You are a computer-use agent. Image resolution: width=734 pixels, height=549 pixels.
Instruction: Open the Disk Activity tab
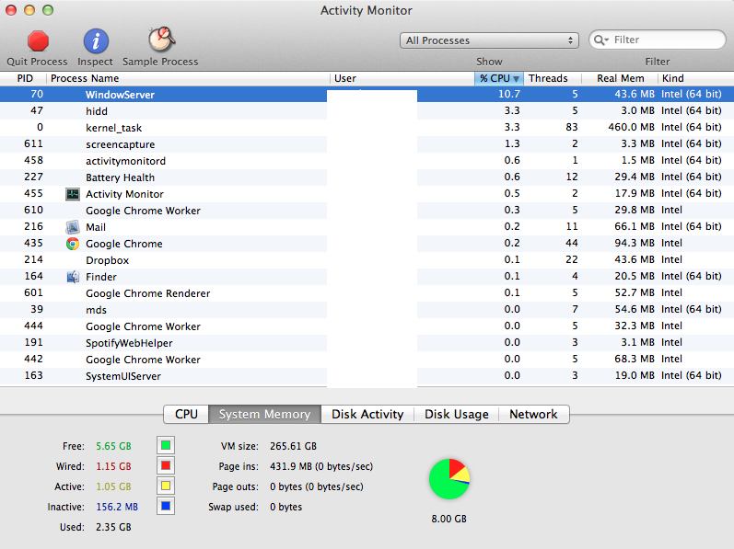point(367,415)
